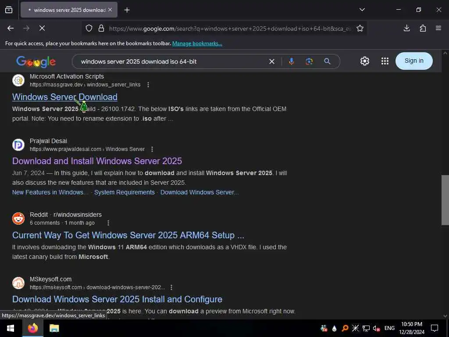Clear the Google search box text
This screenshot has width=449, height=337.
272,61
